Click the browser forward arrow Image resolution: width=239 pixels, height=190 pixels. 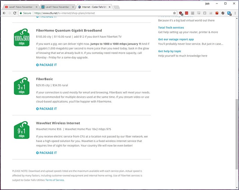pos(9,13)
